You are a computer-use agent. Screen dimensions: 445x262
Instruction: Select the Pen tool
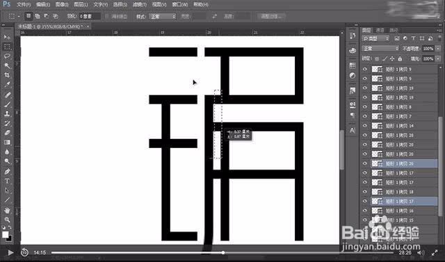[7, 171]
